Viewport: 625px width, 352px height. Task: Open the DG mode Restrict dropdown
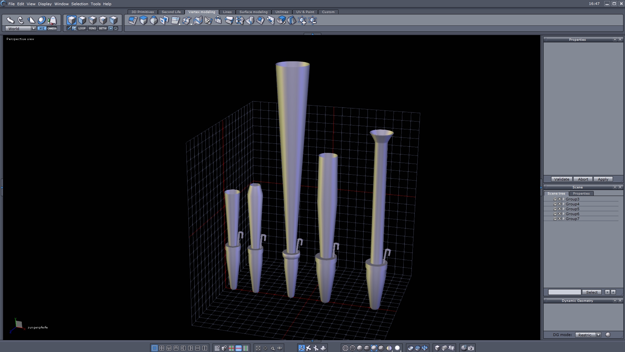pos(598,335)
